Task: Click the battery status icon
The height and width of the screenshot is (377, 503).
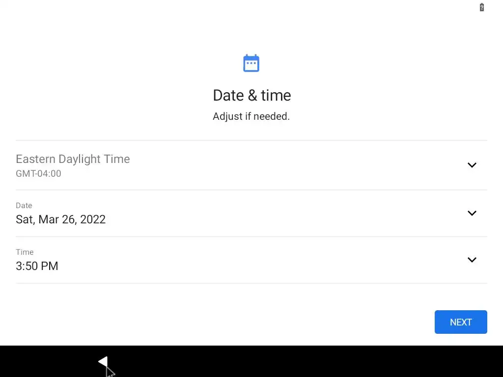Action: click(x=482, y=7)
